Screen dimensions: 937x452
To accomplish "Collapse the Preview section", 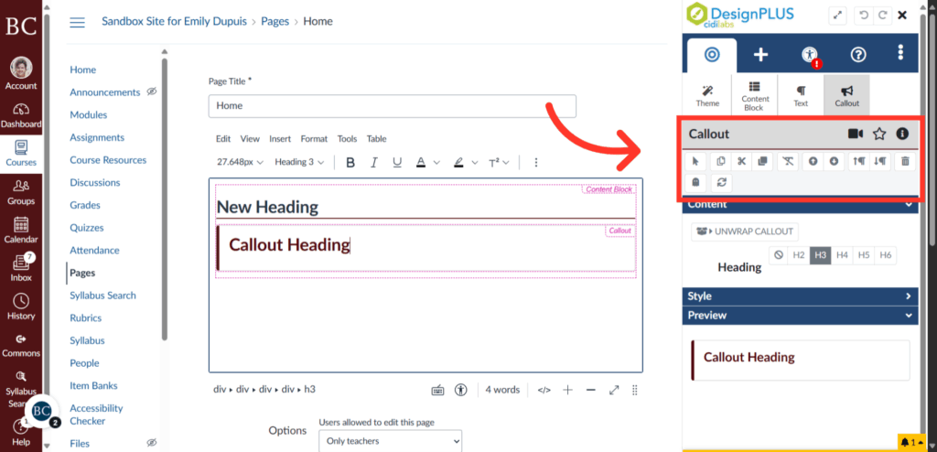I will pos(800,315).
